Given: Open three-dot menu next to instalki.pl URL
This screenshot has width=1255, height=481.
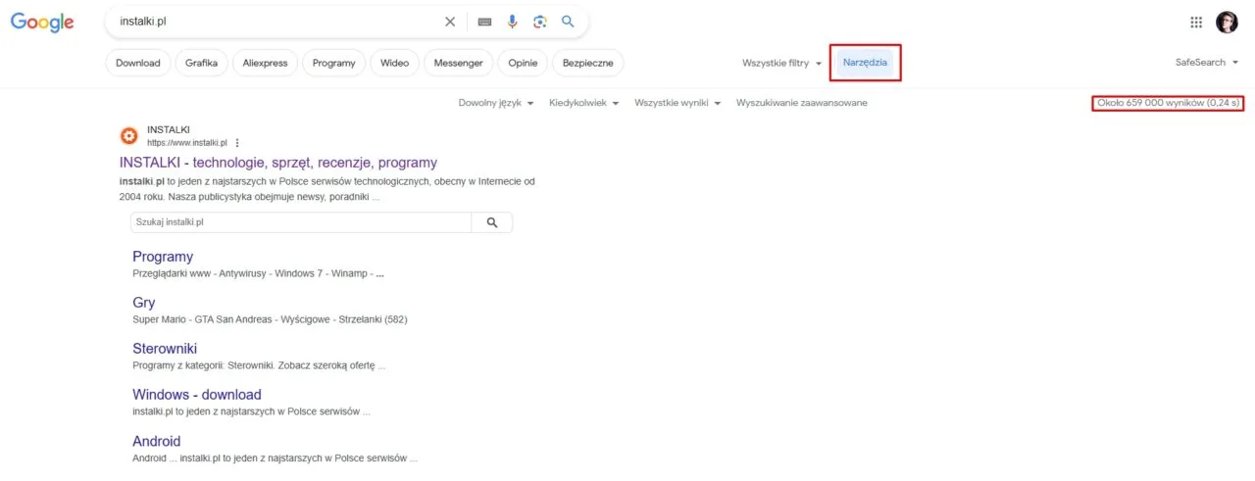Looking at the screenshot, I should click(x=237, y=143).
